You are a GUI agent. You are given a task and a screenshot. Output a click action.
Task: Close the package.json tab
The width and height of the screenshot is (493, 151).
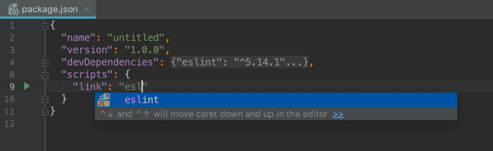pyautogui.click(x=87, y=9)
